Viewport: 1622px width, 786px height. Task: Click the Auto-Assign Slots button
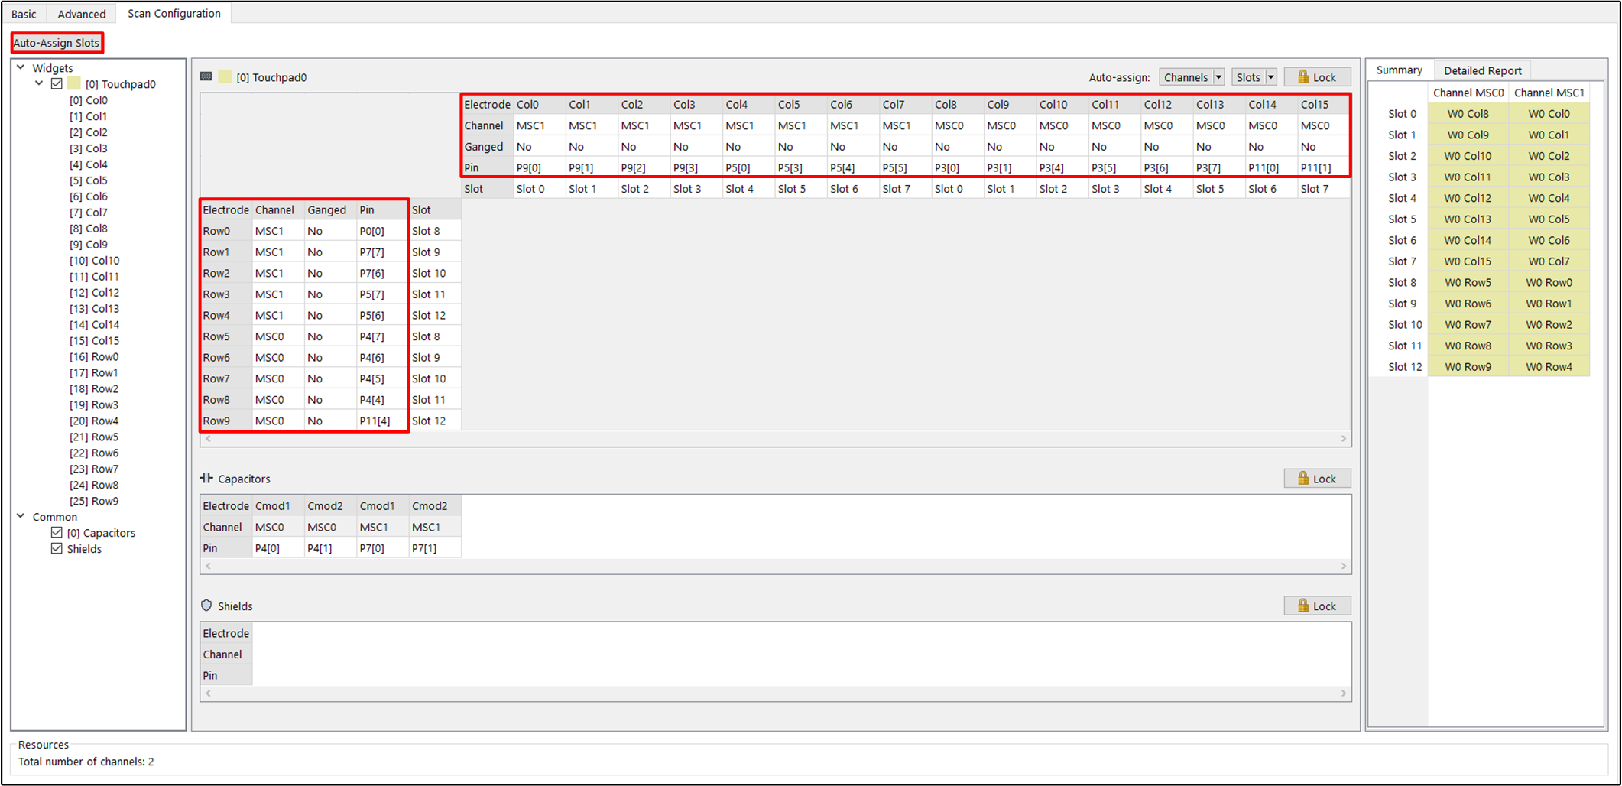tap(57, 43)
